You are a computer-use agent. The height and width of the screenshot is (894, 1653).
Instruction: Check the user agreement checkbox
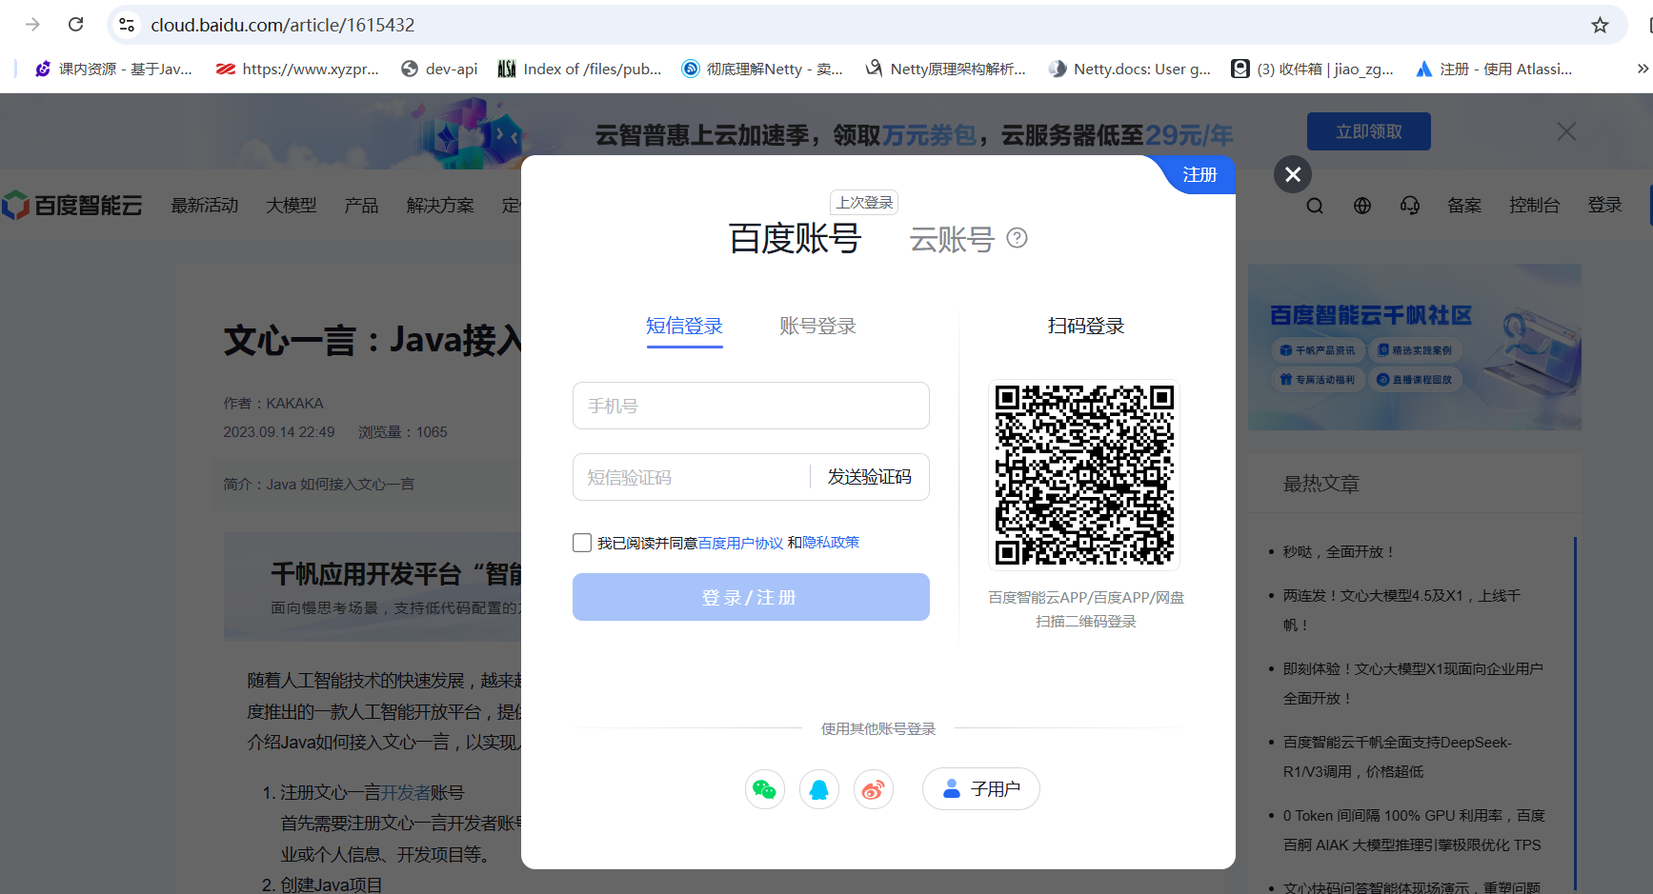(x=582, y=543)
